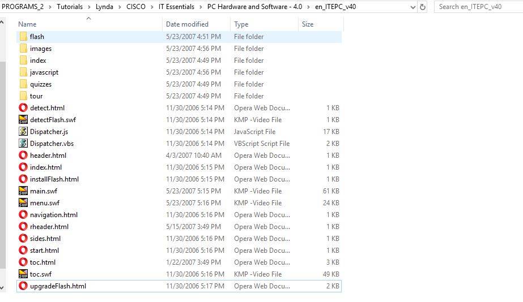Click Opera icon of rheader.html
This screenshot has height=302, width=523.
pyautogui.click(x=23, y=227)
